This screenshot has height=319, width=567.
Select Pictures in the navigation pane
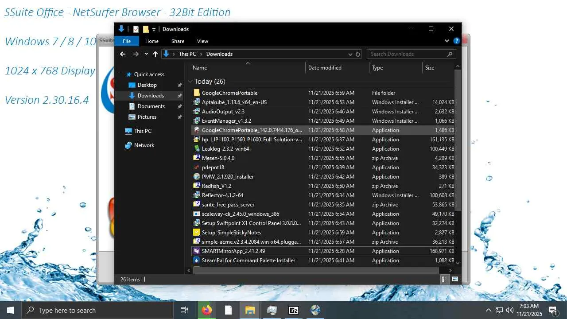[147, 117]
